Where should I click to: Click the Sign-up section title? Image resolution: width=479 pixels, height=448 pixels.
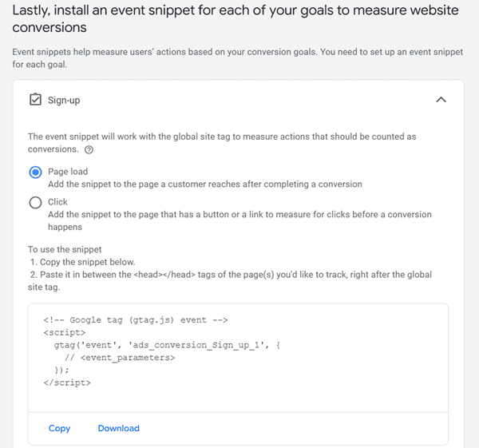click(65, 101)
